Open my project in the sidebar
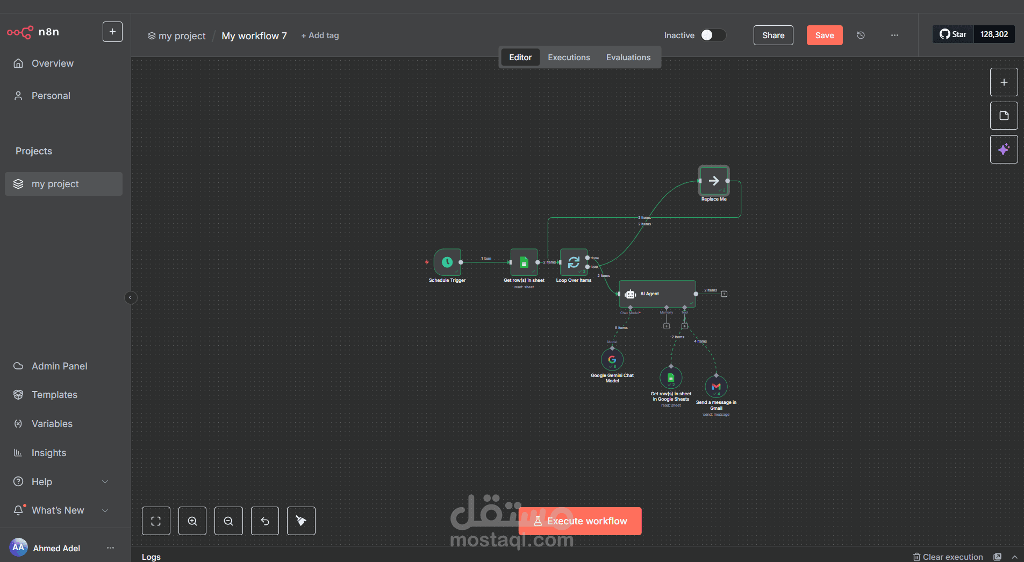This screenshot has width=1024, height=562. (x=63, y=184)
